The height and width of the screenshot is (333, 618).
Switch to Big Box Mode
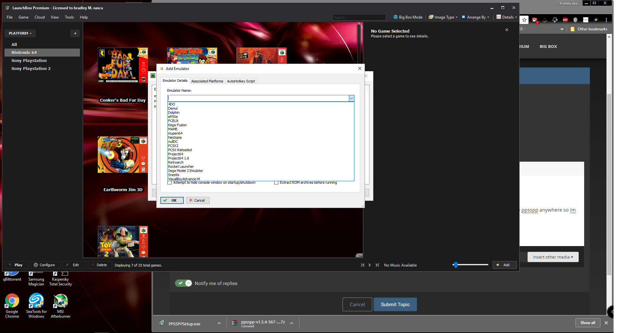tap(408, 17)
